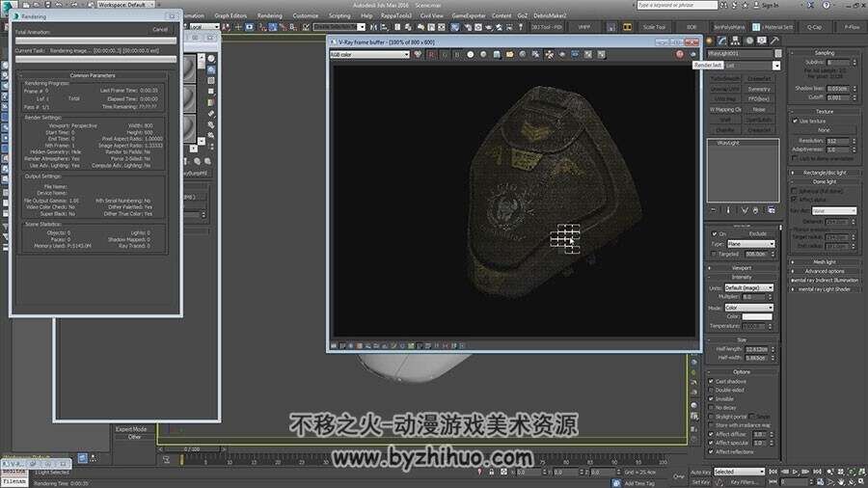Click the Mirror tool in main toolbar
The image size is (868, 488).
click(x=374, y=27)
